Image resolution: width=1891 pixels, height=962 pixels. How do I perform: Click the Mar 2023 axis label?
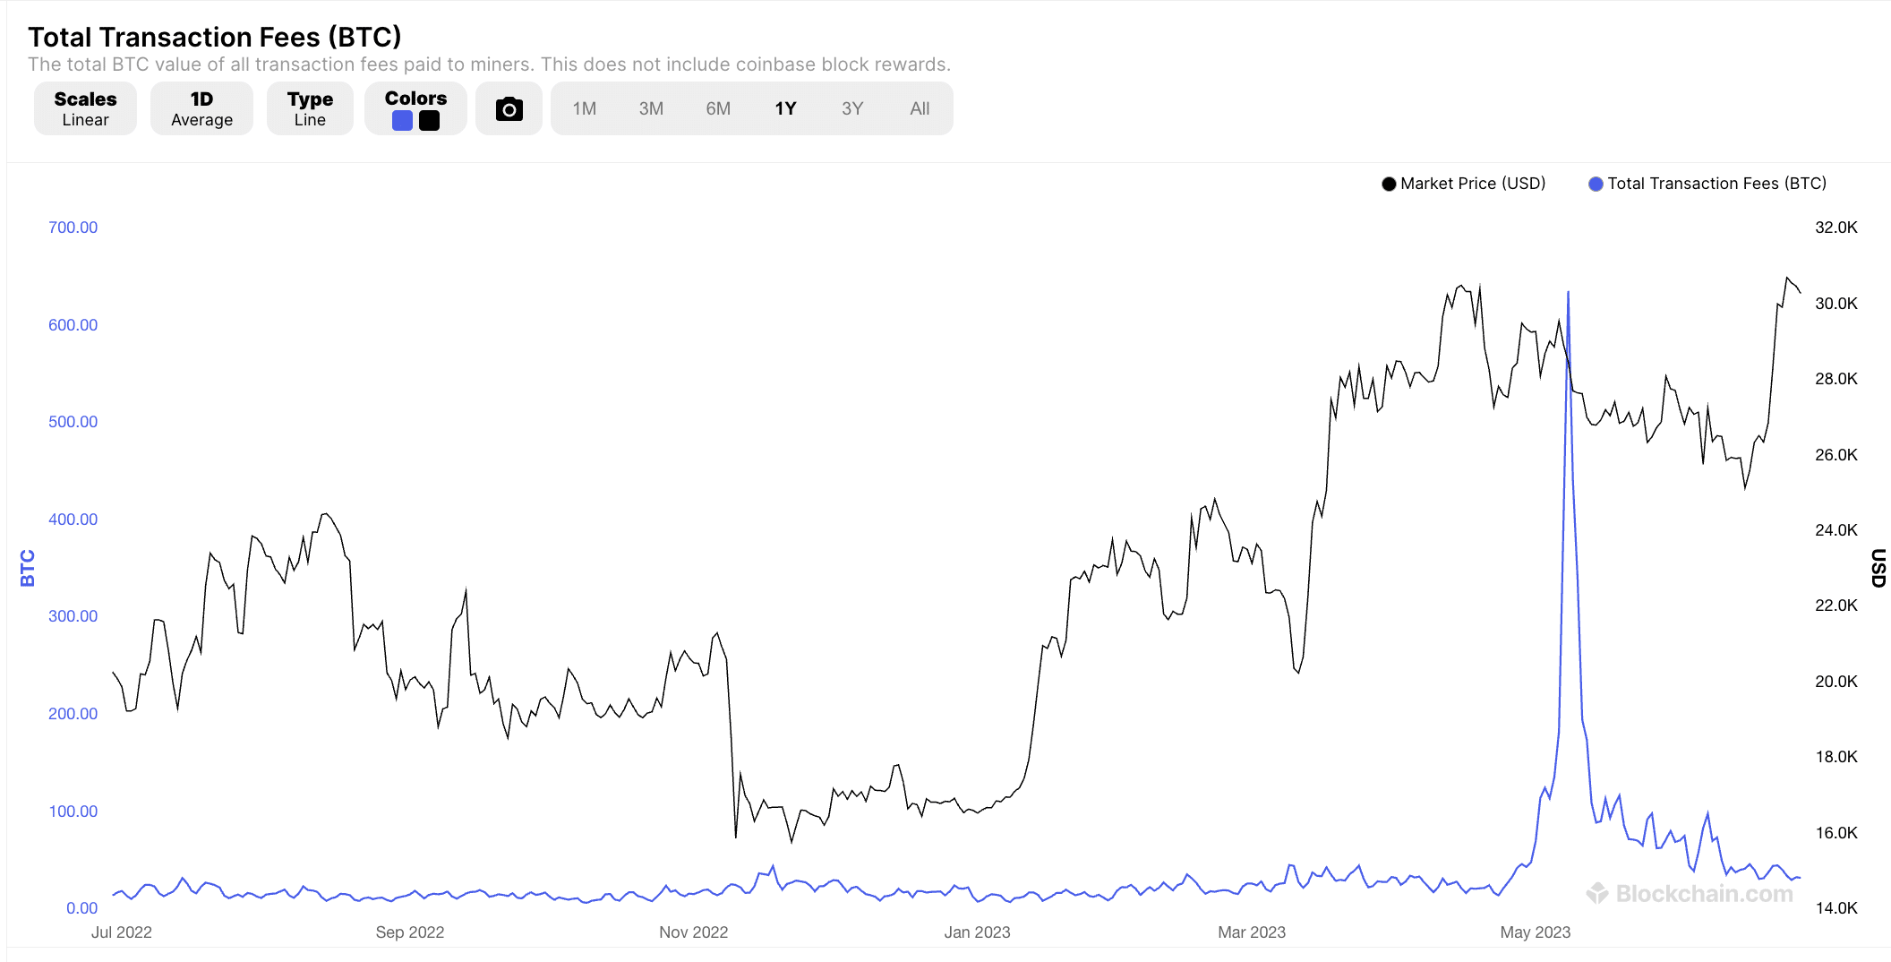tap(1252, 932)
